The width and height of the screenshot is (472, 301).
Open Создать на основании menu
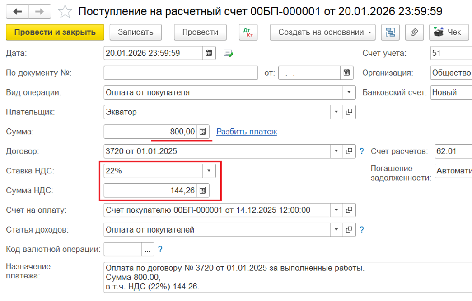[322, 32]
